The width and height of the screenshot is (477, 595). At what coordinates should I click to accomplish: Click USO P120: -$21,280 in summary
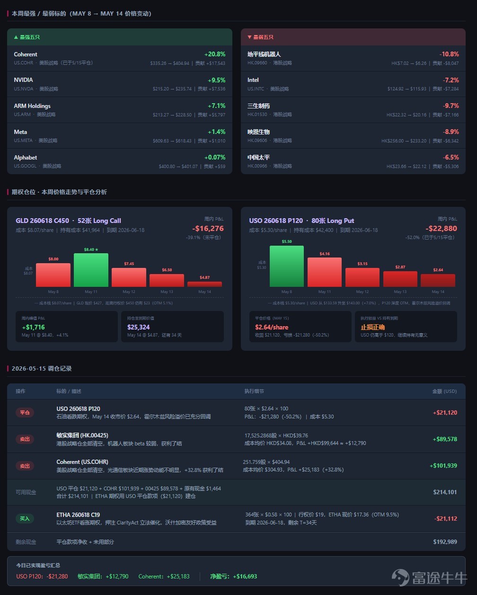tap(42, 577)
